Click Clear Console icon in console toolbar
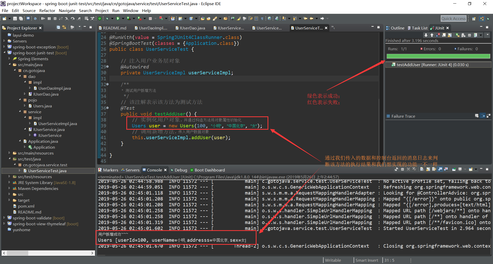This screenshot has height=264, width=493. point(422,169)
